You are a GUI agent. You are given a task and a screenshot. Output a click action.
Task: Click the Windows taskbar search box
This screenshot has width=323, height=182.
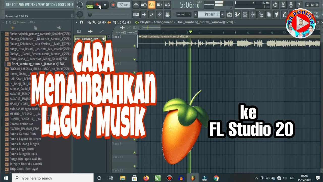coord(53,178)
